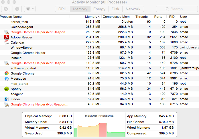Click icon of Chrome Helper PID 6715

(x=7, y=104)
